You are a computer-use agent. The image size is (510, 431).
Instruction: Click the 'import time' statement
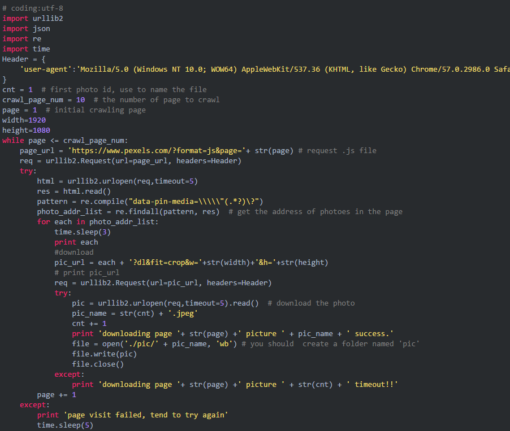pyautogui.click(x=26, y=49)
